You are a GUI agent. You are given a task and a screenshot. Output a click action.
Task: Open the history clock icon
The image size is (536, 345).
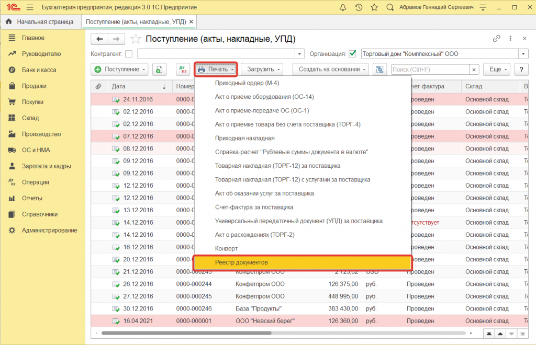[x=358, y=8]
